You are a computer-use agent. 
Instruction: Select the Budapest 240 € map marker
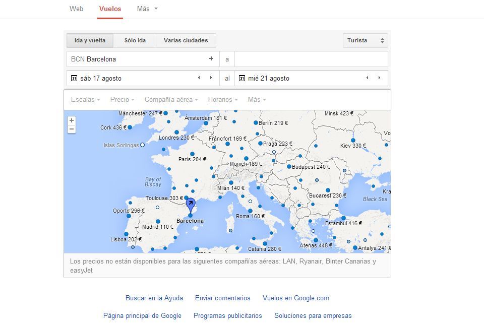coord(289,167)
